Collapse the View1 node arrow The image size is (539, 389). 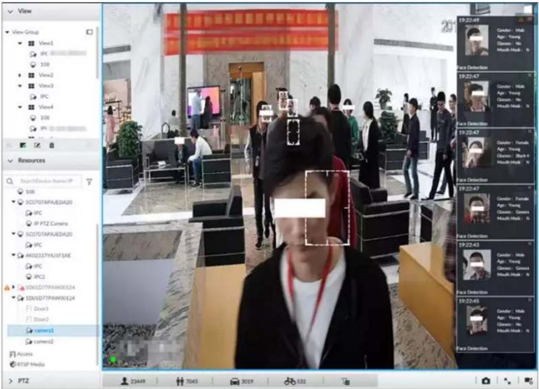point(20,43)
